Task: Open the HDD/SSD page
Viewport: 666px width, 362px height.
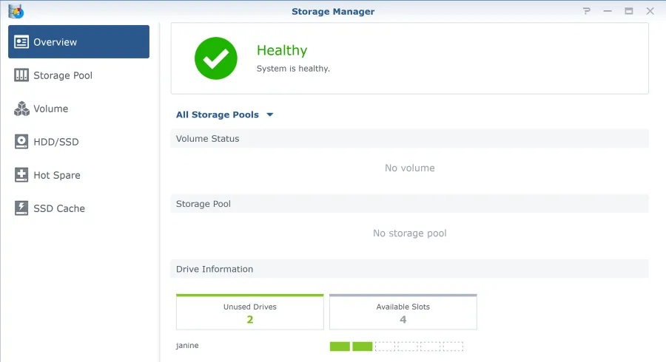Action: pos(78,142)
